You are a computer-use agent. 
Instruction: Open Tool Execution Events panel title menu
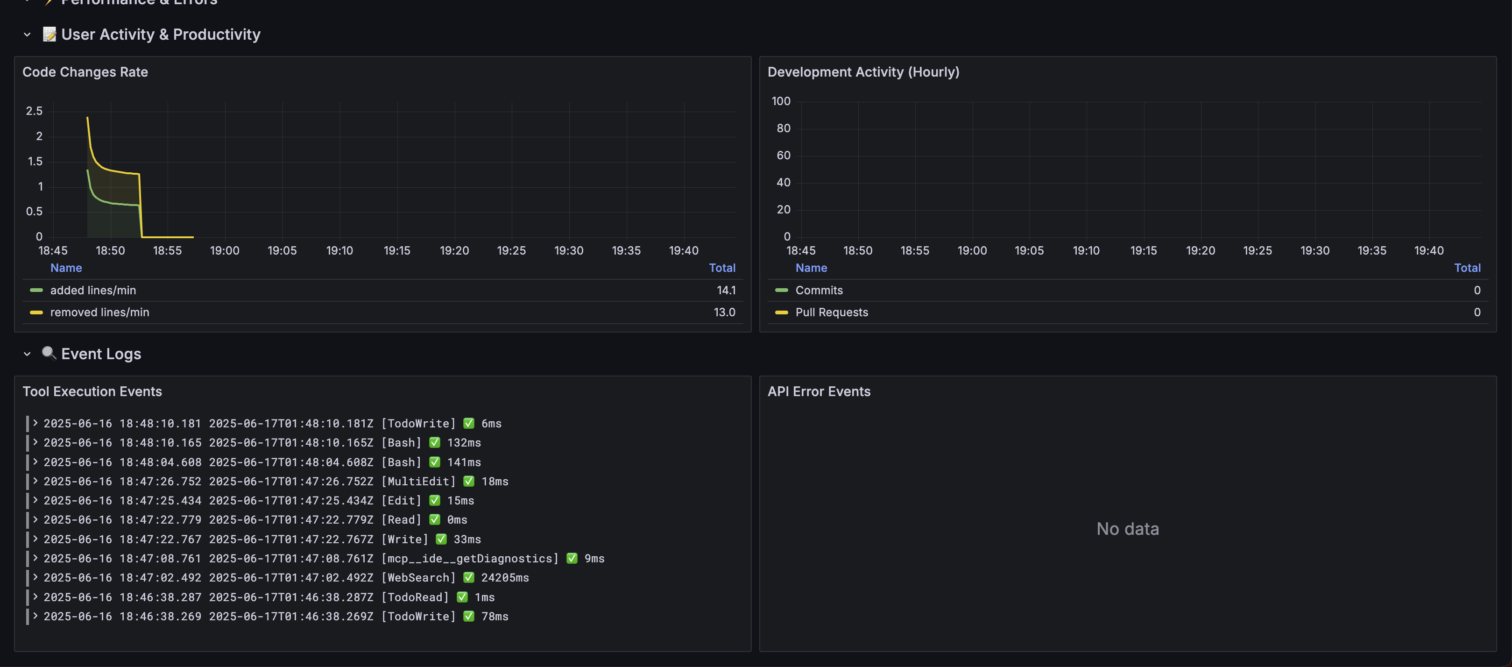[x=92, y=391]
